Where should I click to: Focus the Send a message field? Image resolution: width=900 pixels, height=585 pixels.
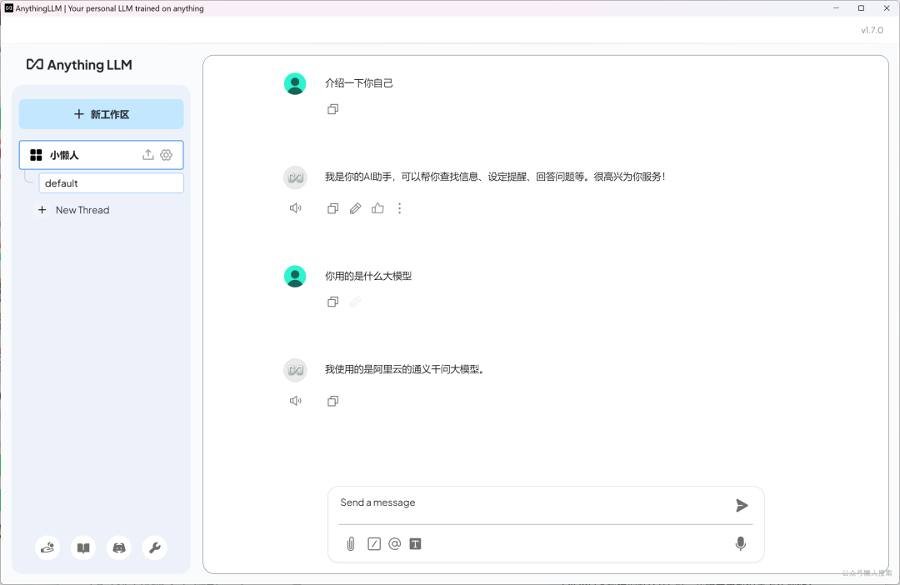coord(534,502)
